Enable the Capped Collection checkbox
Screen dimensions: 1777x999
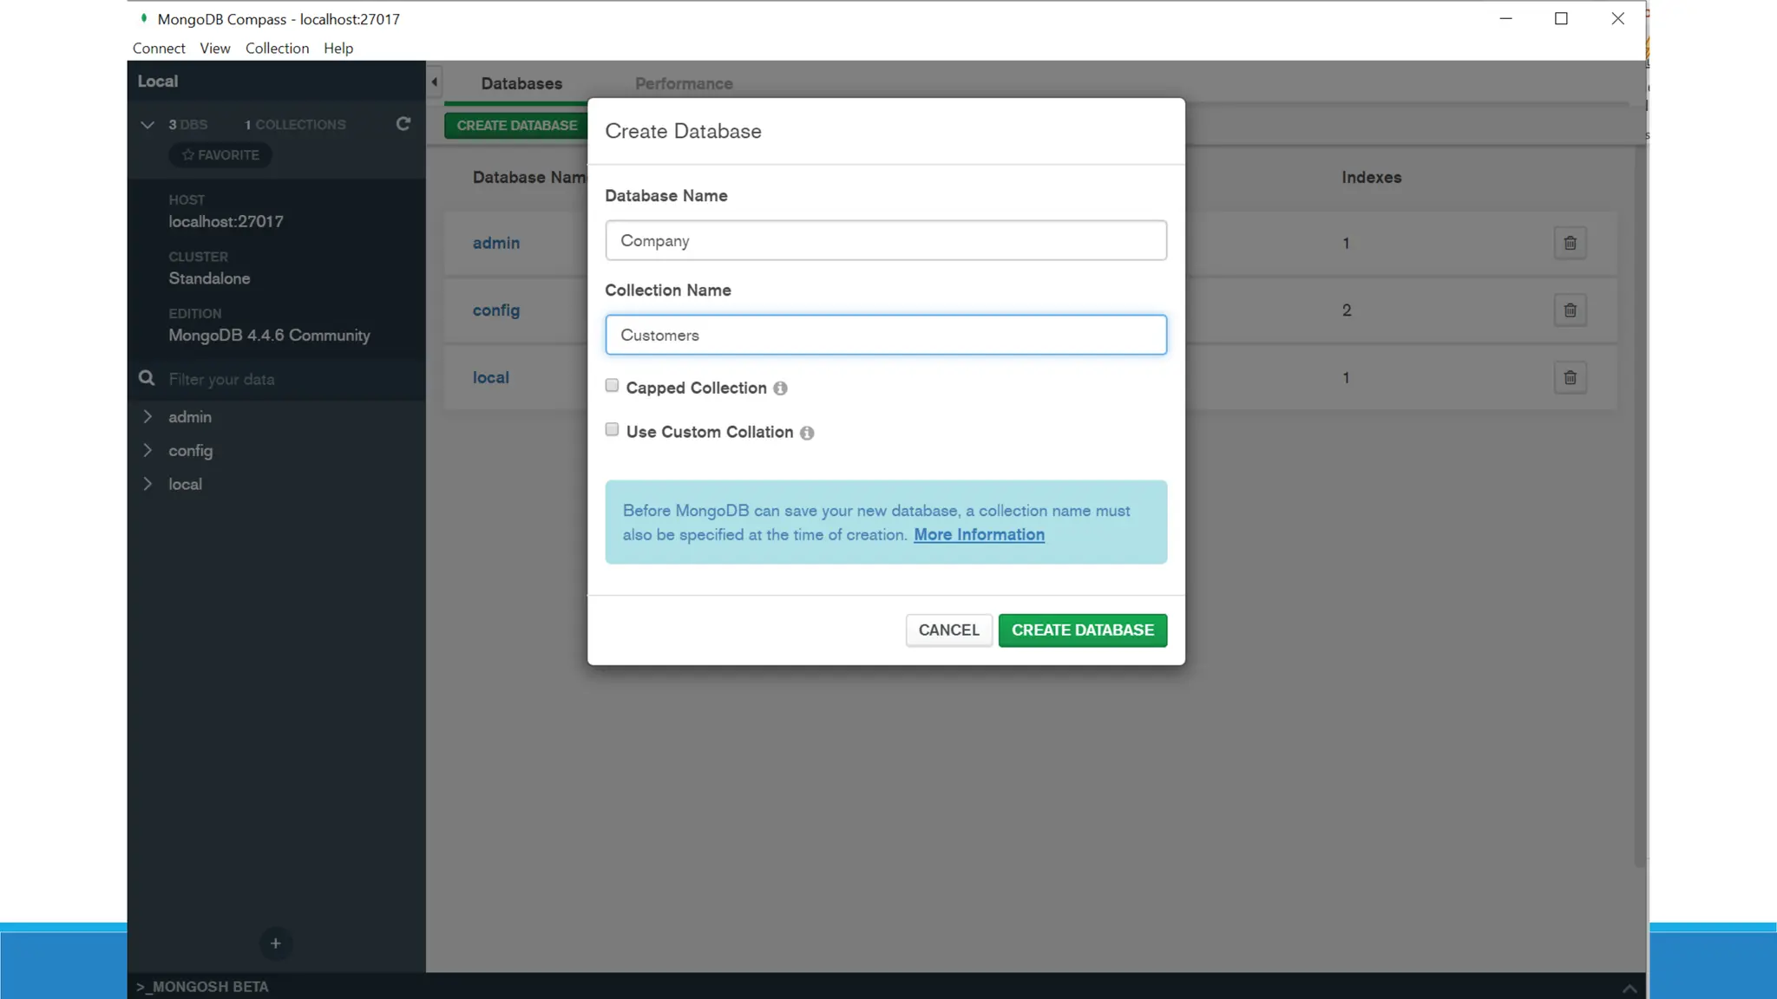612,386
